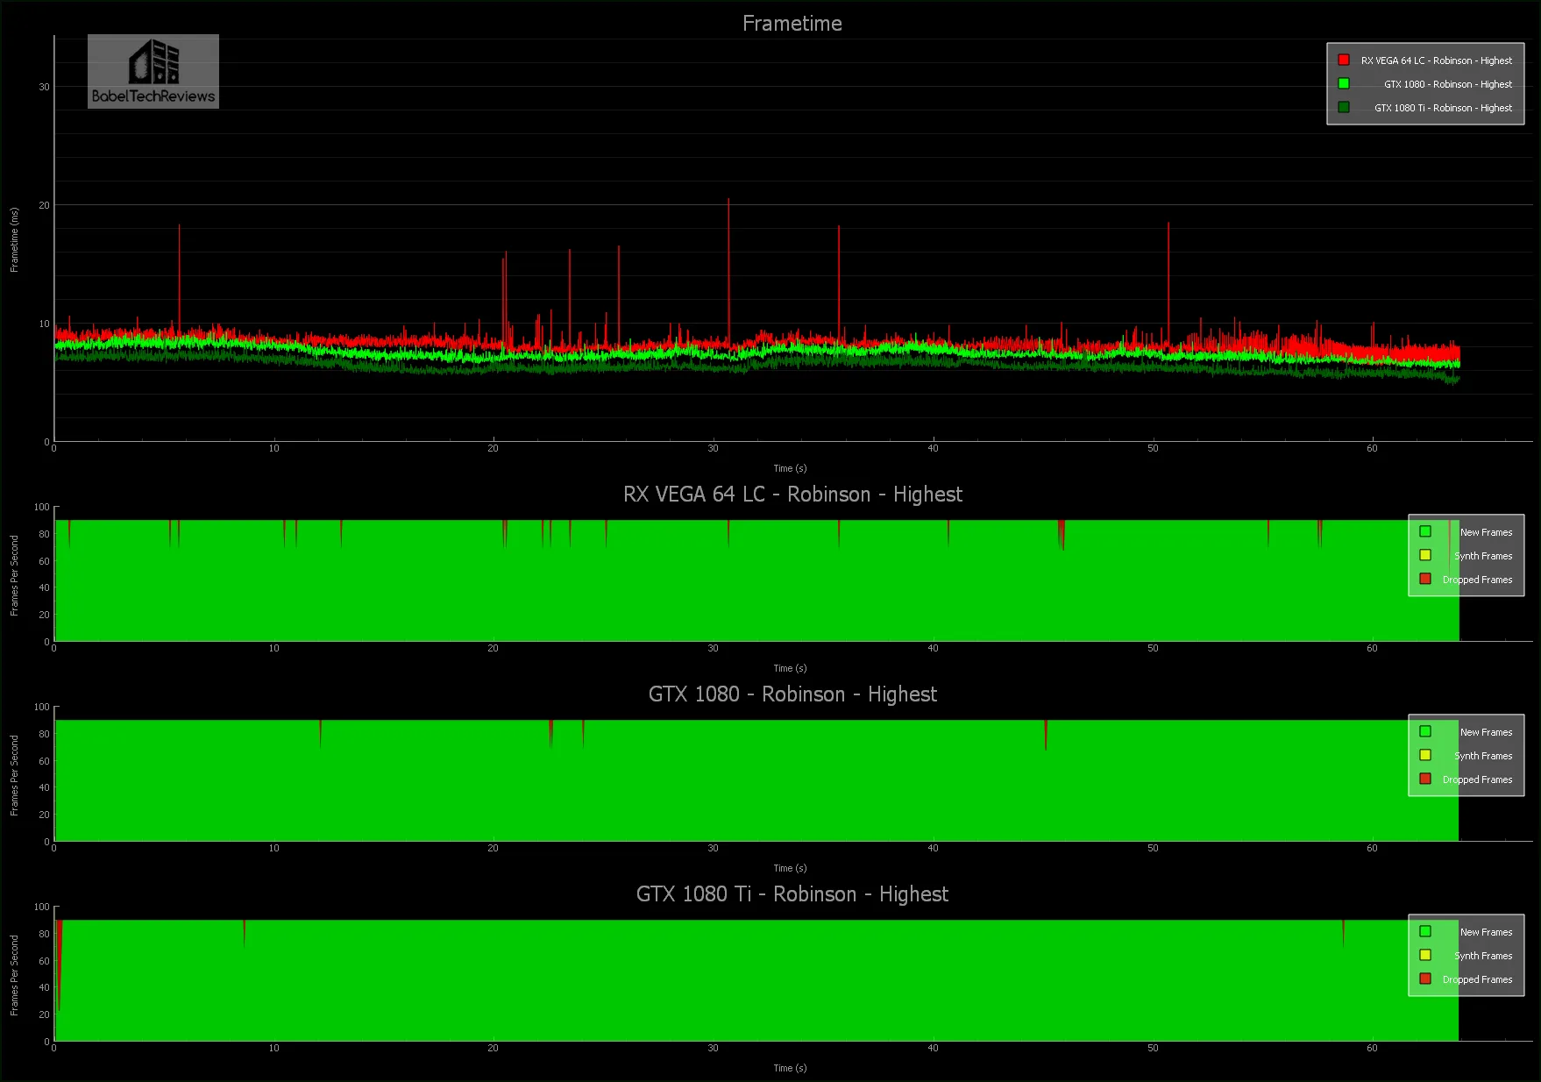
Task: Click New Frames swatch in GTX 1080 Ti chart
Action: tap(1425, 932)
